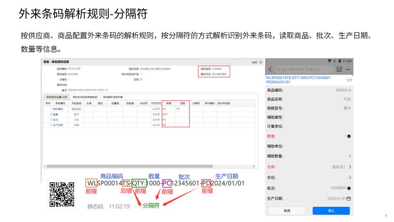Image resolution: width=394 pixels, height=222 pixels.
Task: Click the settings gear beside 返回
Action: [x=261, y=62]
